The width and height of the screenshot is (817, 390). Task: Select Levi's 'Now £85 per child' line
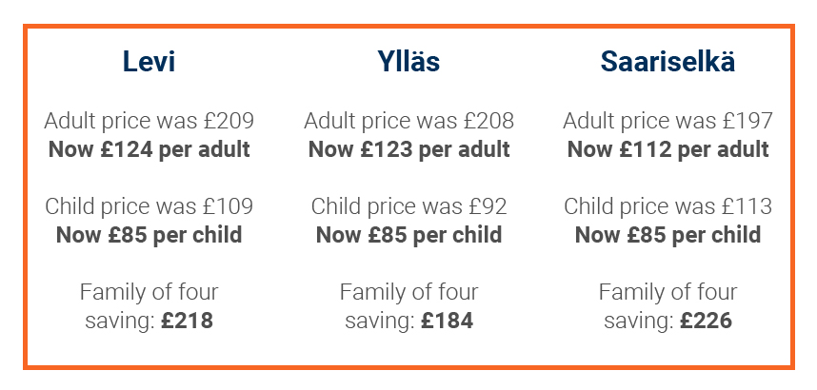pos(149,235)
